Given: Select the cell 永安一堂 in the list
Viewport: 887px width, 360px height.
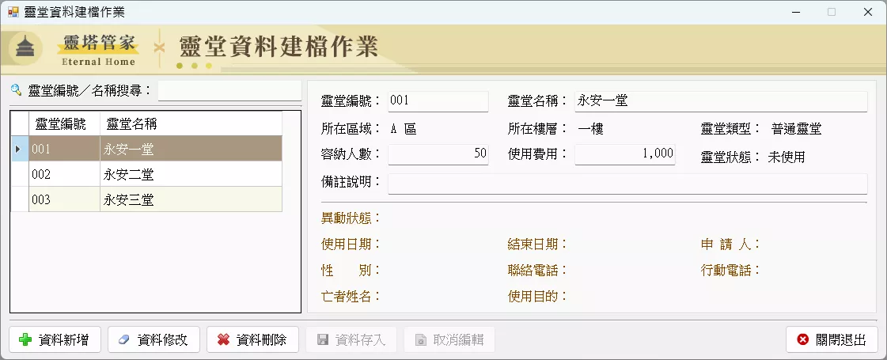Looking at the screenshot, I should (x=191, y=149).
